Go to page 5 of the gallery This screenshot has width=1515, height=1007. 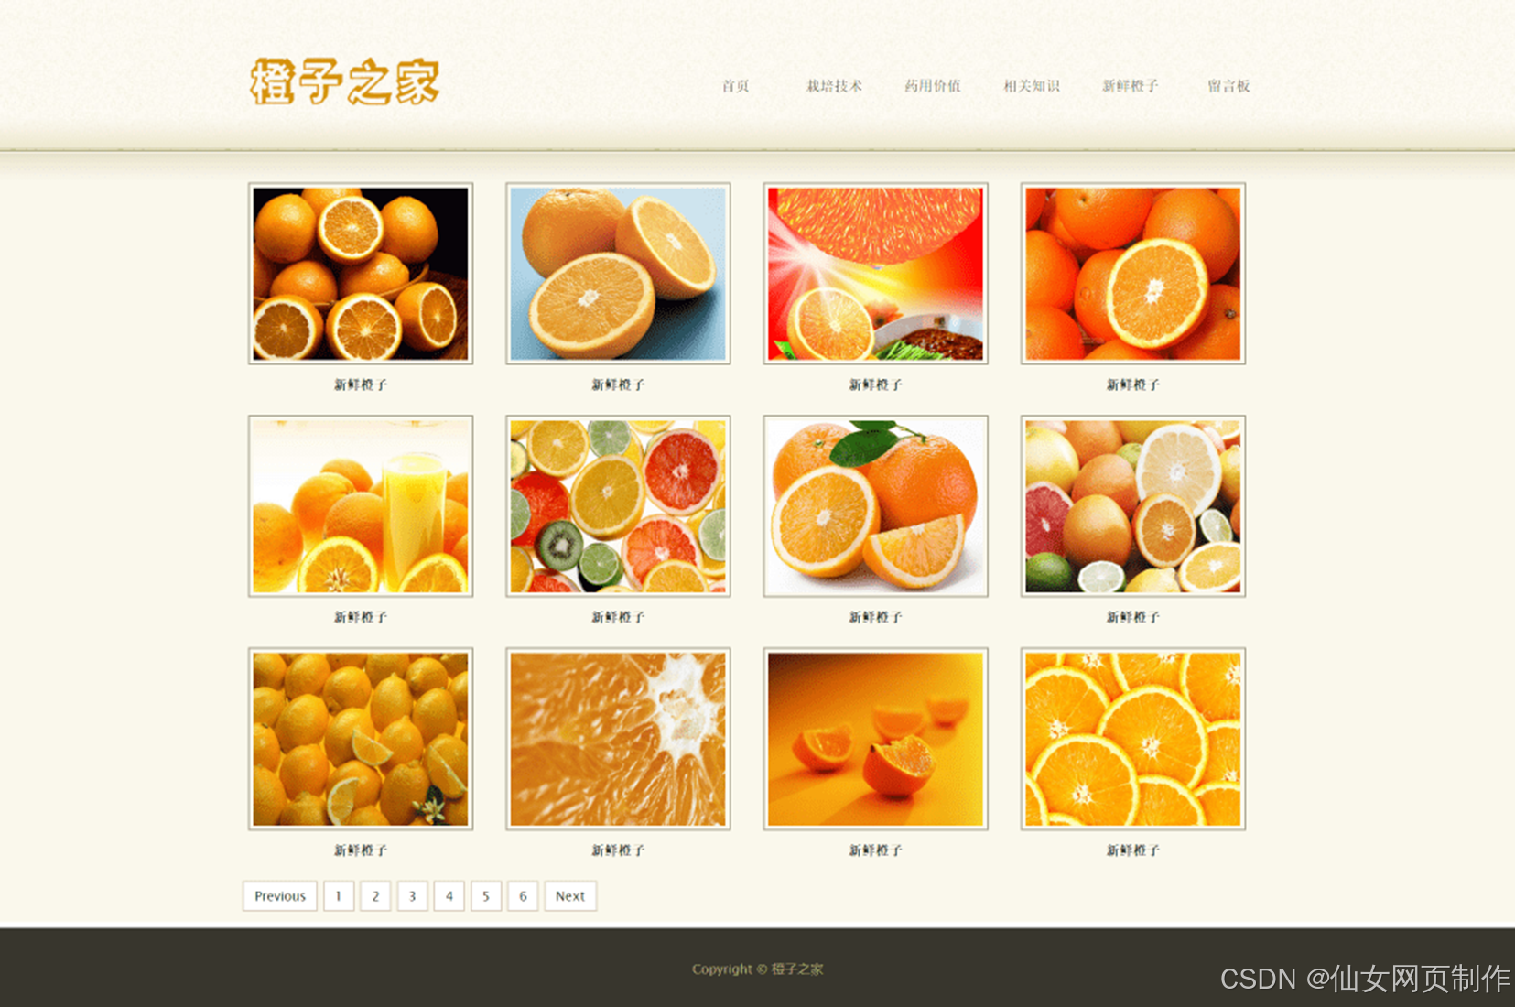pos(485,896)
